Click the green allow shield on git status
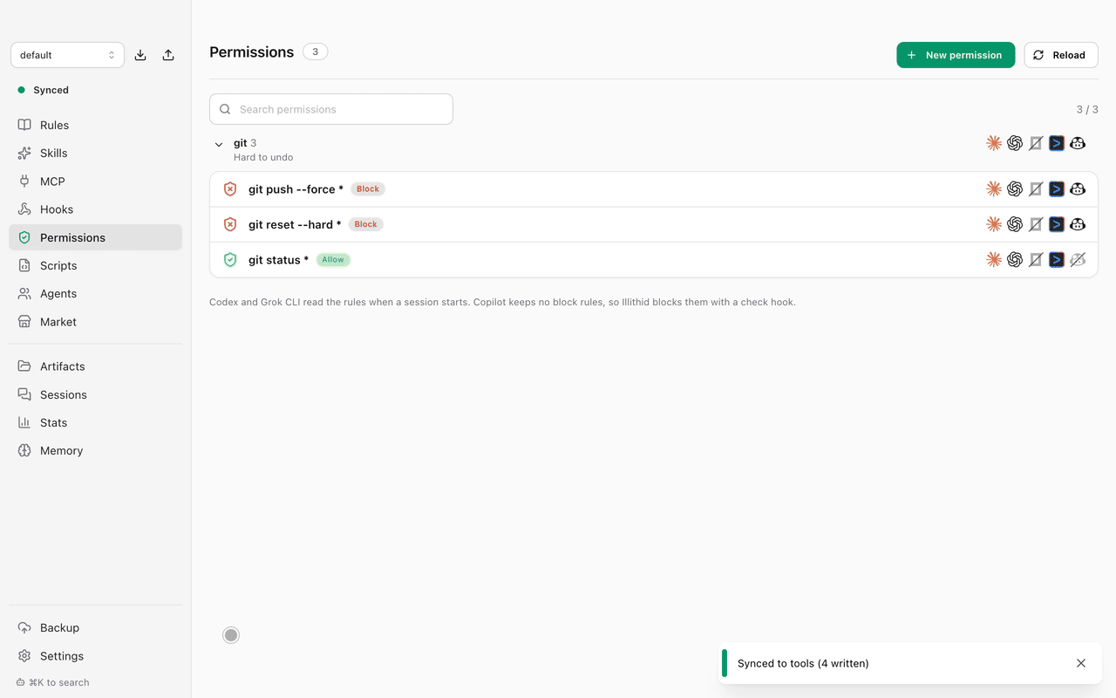This screenshot has width=1116, height=698. 230,260
